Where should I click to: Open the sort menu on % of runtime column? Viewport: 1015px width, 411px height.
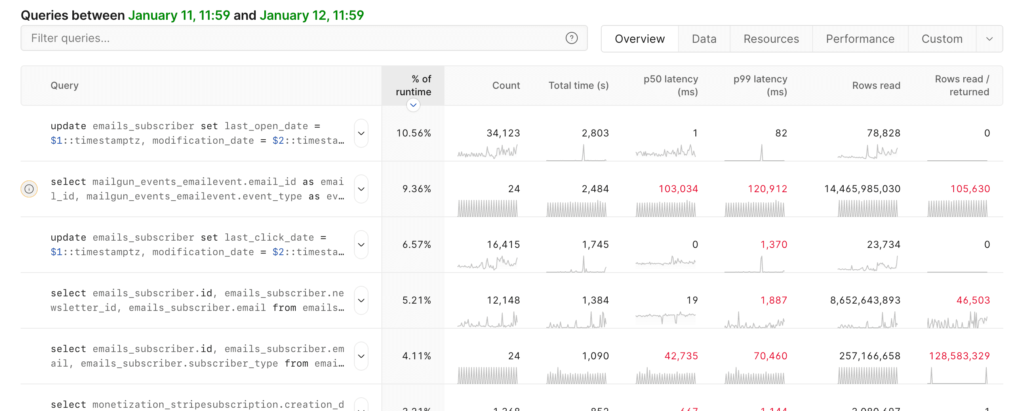pos(413,105)
